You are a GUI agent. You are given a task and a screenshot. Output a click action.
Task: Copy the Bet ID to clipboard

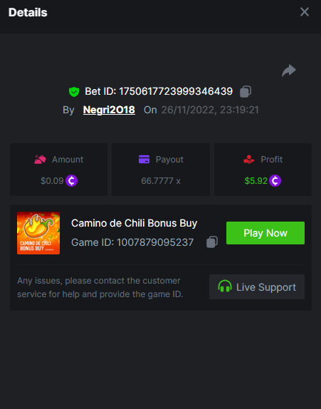point(246,91)
